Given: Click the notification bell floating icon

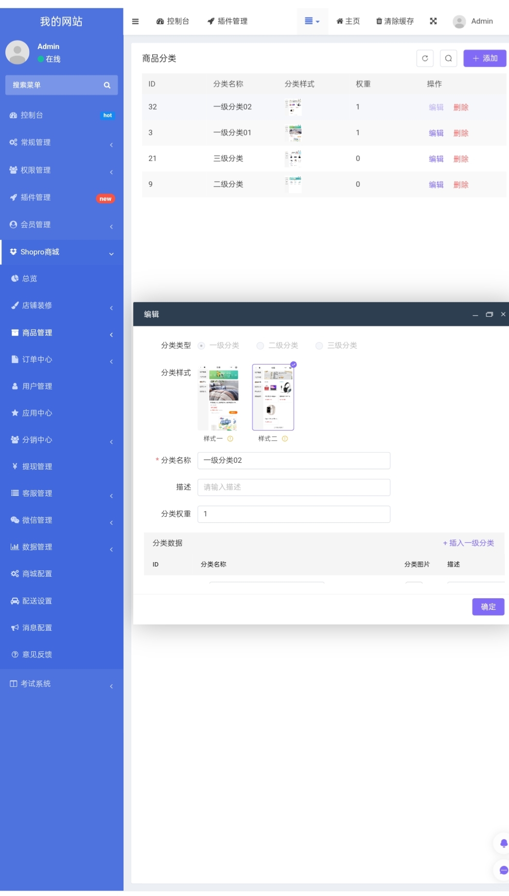Looking at the screenshot, I should tap(503, 843).
